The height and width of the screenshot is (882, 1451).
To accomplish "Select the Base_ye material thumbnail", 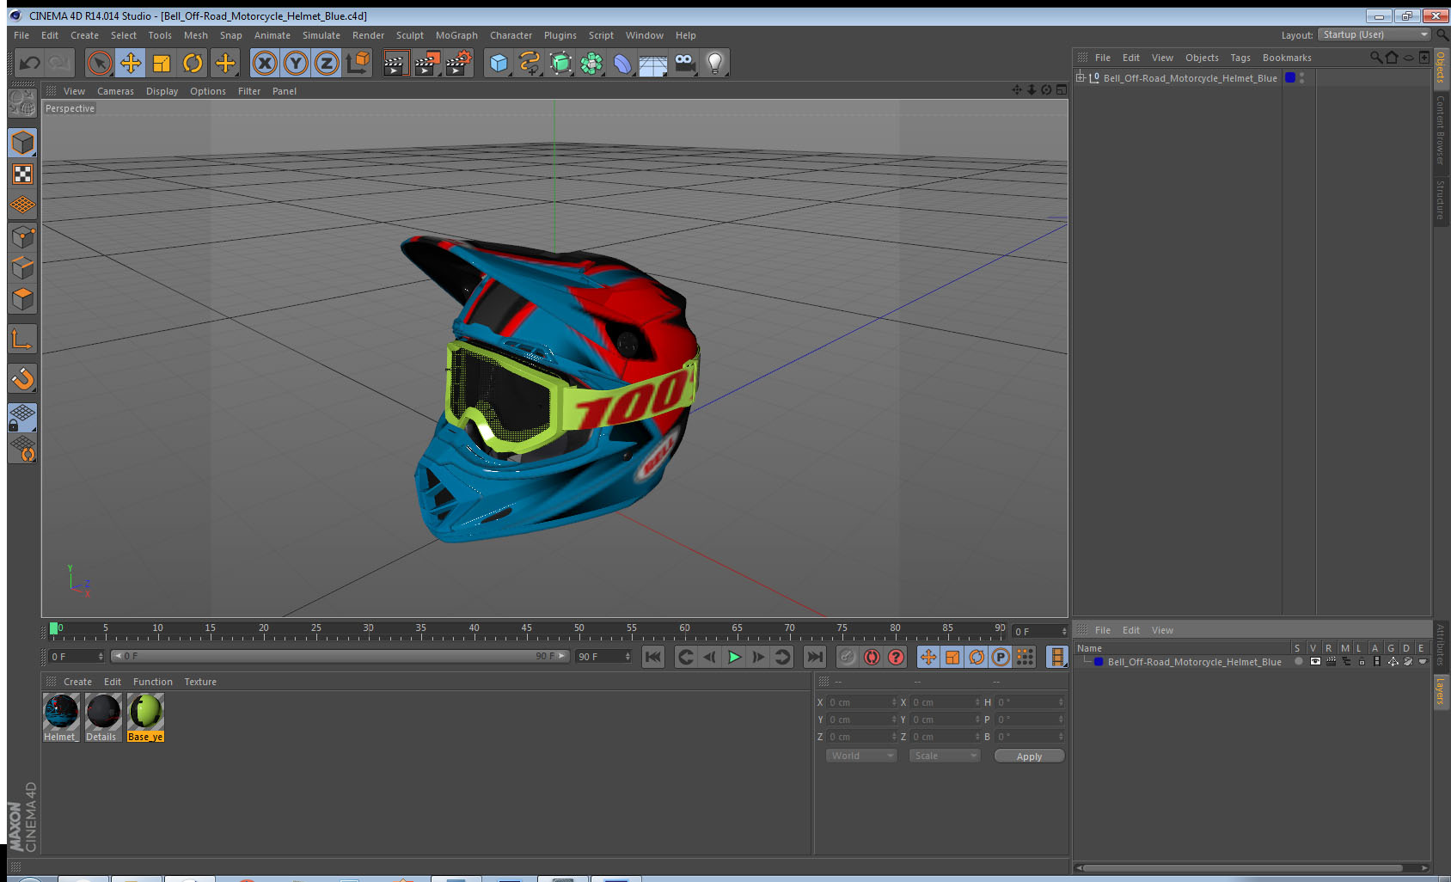I will pyautogui.click(x=145, y=718).
